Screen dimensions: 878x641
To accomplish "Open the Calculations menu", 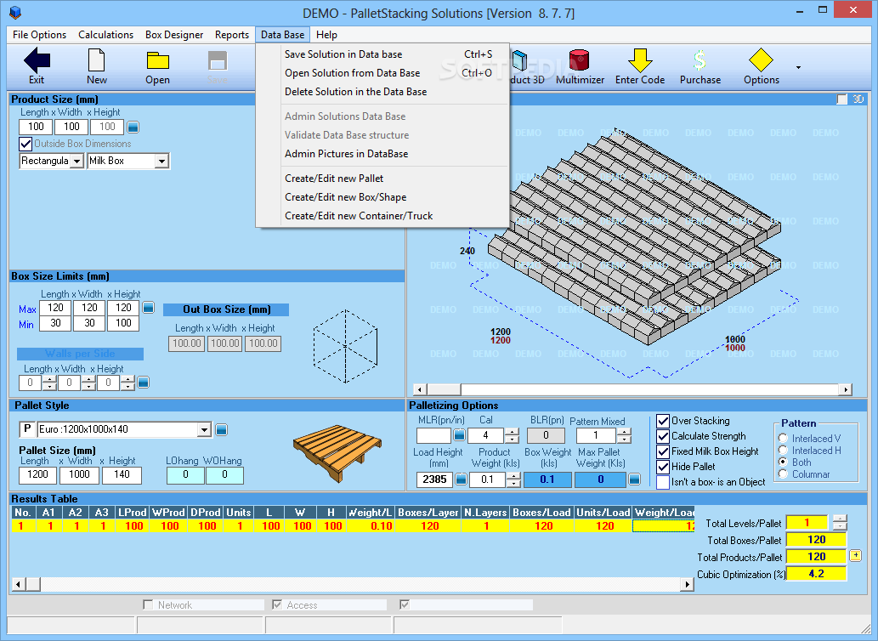I will pos(106,35).
